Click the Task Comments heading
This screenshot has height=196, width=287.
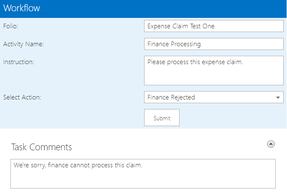(x=41, y=147)
